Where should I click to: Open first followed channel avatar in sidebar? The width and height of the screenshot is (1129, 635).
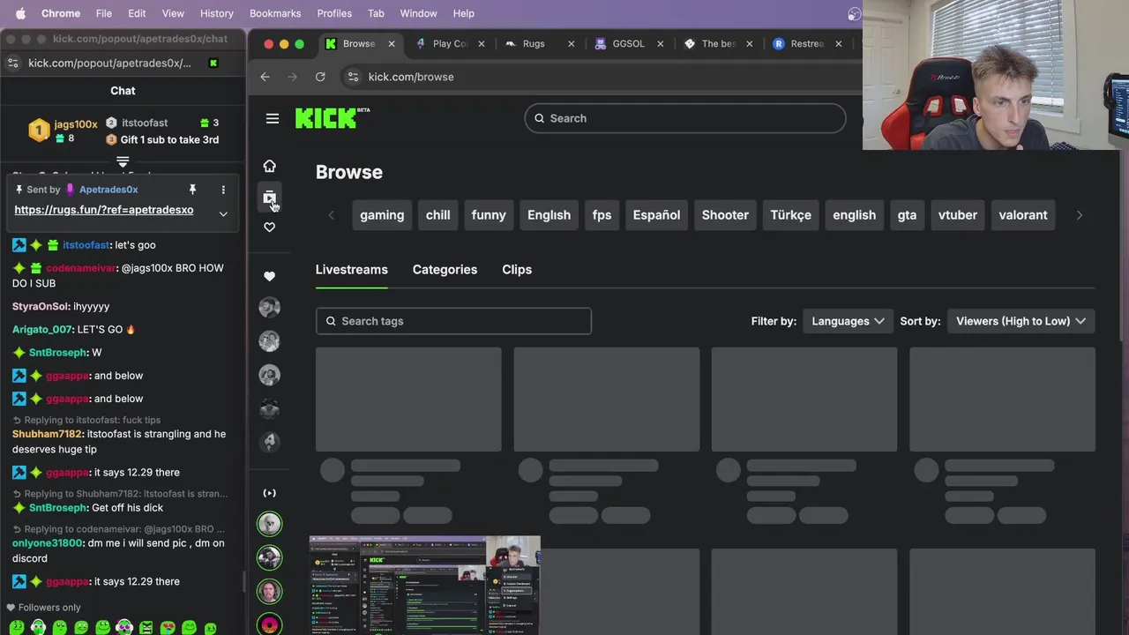[x=269, y=307]
